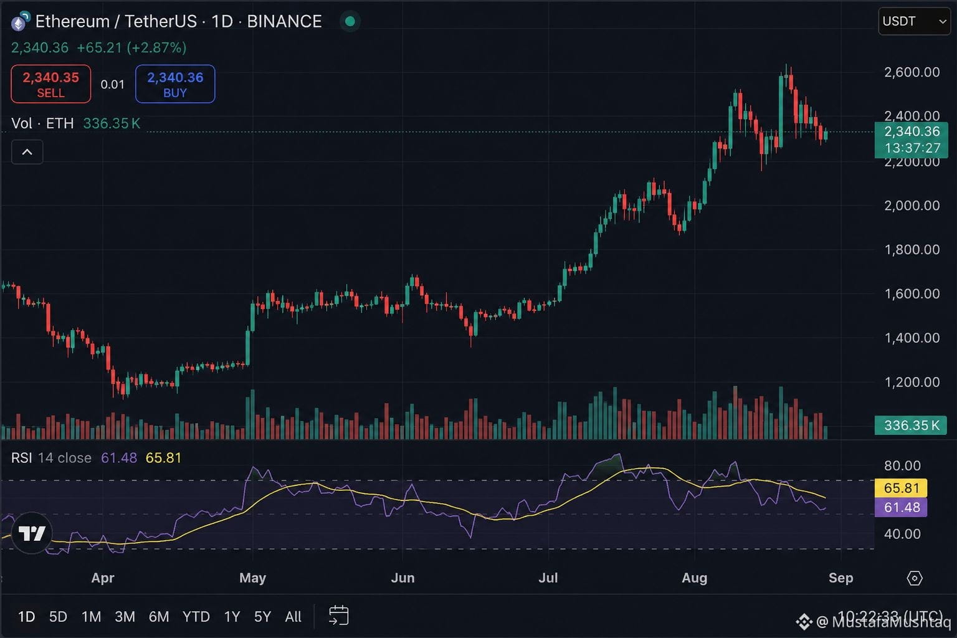Image resolution: width=957 pixels, height=638 pixels.
Task: Click the 2,340.36 BUY button
Action: tap(175, 84)
